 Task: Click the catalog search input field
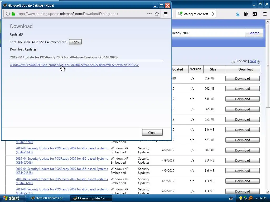(208, 33)
